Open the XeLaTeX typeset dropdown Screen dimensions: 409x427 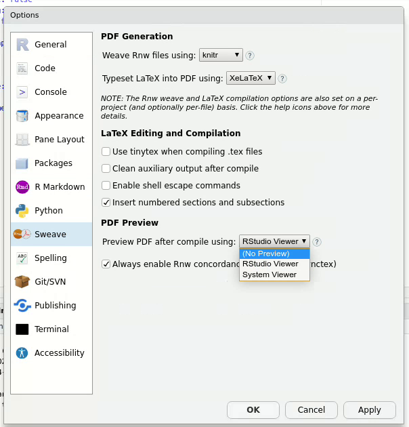click(x=251, y=78)
